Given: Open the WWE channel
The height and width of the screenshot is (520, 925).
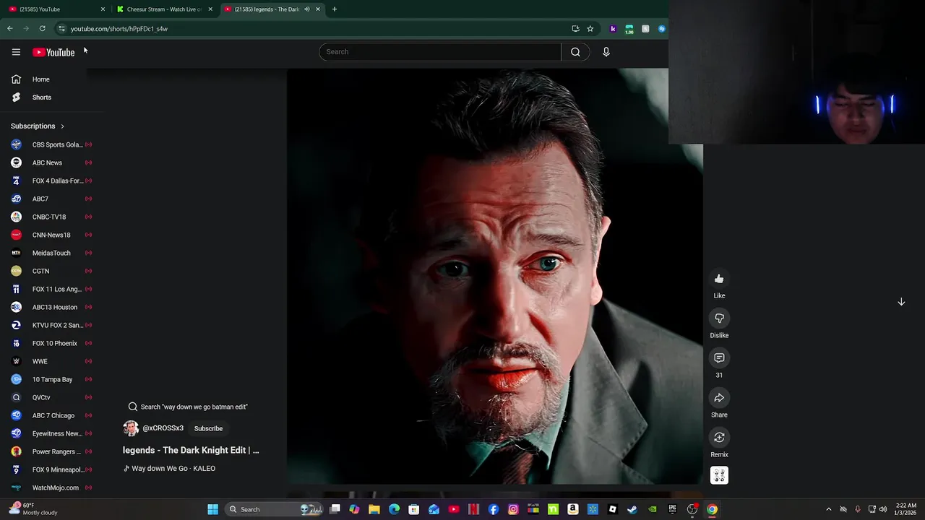Looking at the screenshot, I should 52,361.
